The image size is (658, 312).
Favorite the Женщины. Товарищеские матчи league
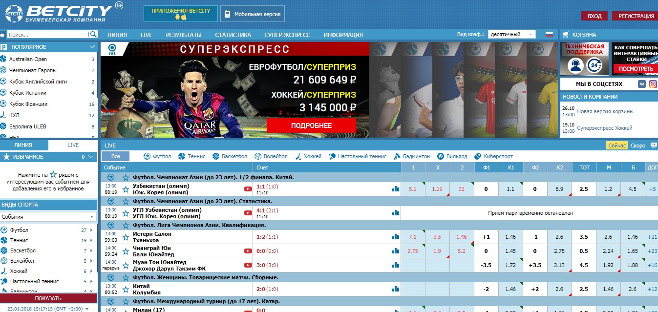[126, 277]
